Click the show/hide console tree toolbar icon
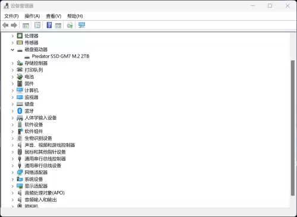297x217 pixels. point(26,25)
